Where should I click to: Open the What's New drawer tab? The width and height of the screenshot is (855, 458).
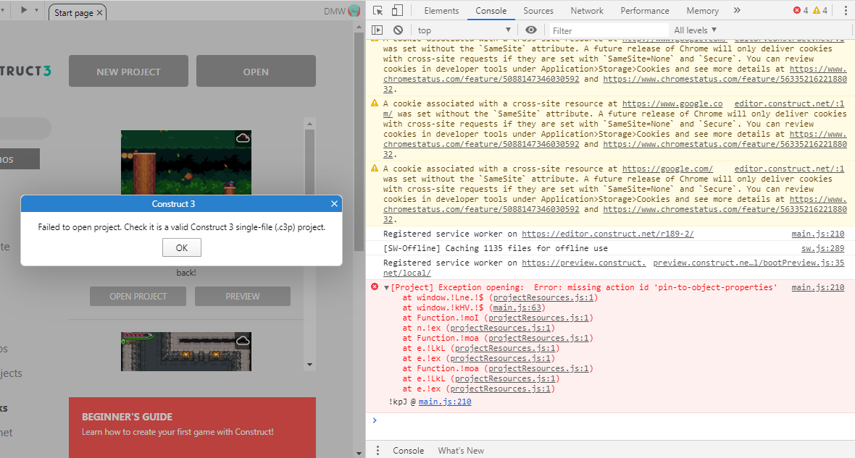[461, 450]
